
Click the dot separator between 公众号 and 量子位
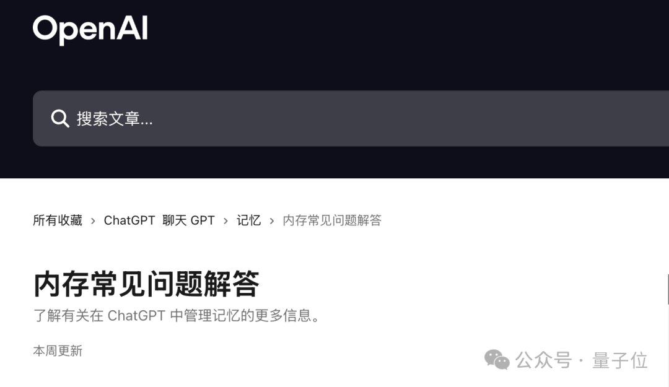point(581,361)
